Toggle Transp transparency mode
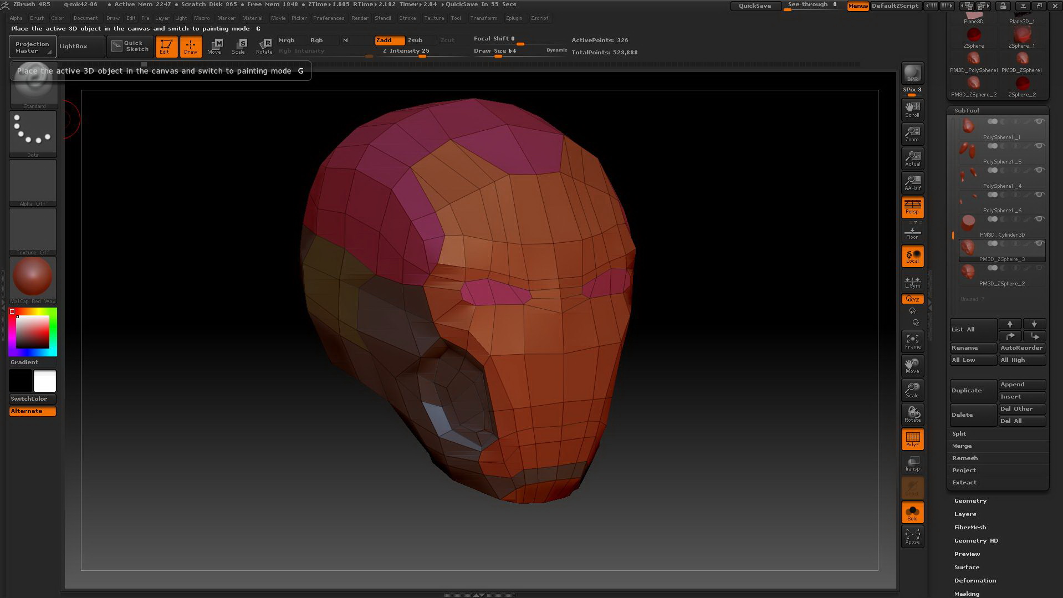The image size is (1063, 598). pos(912,463)
